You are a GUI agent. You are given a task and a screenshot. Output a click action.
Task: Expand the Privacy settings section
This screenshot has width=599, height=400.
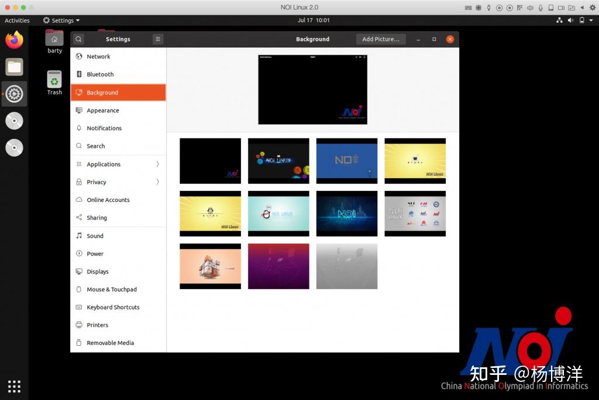117,182
